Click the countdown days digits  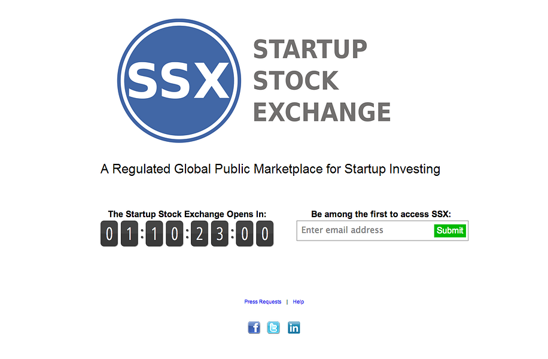point(119,233)
